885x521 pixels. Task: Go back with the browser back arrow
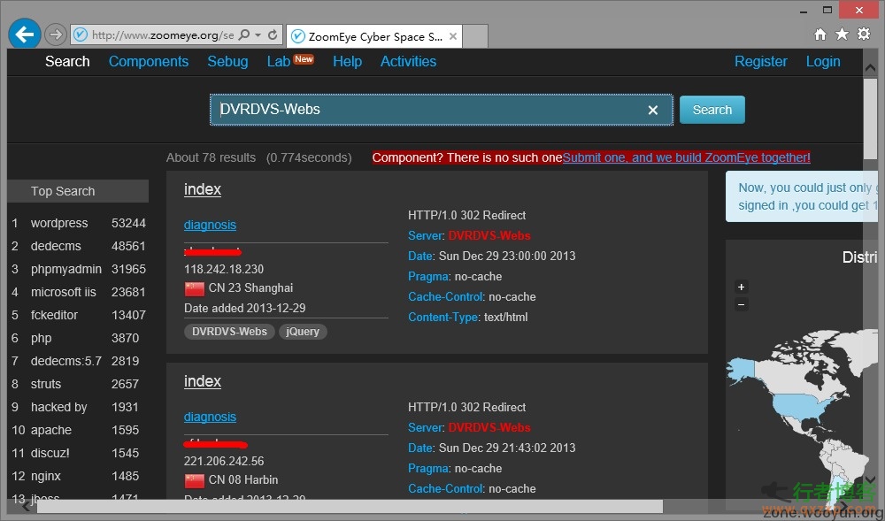tap(24, 34)
